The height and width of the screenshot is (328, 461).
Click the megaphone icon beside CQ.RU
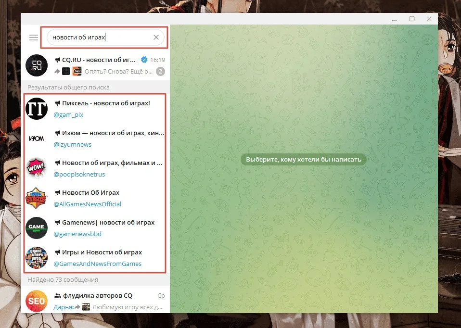pos(58,60)
